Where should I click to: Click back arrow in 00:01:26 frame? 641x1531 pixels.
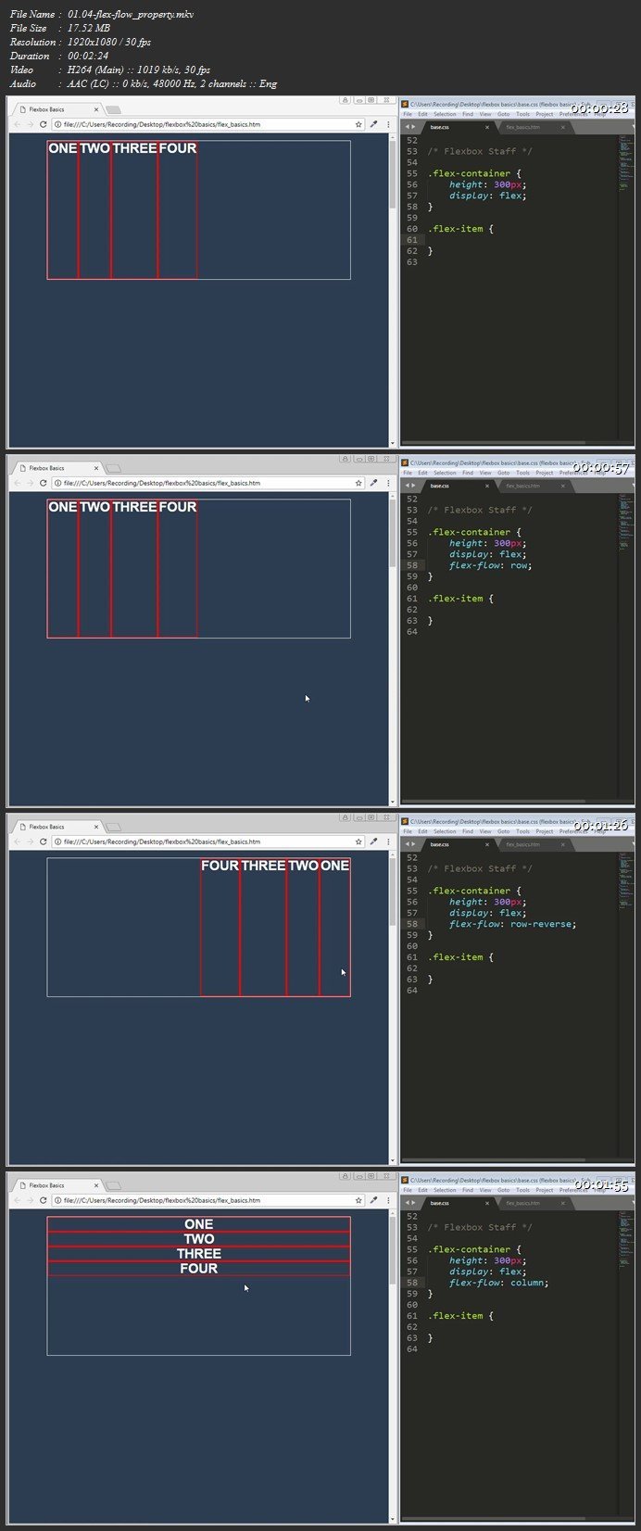(17, 841)
